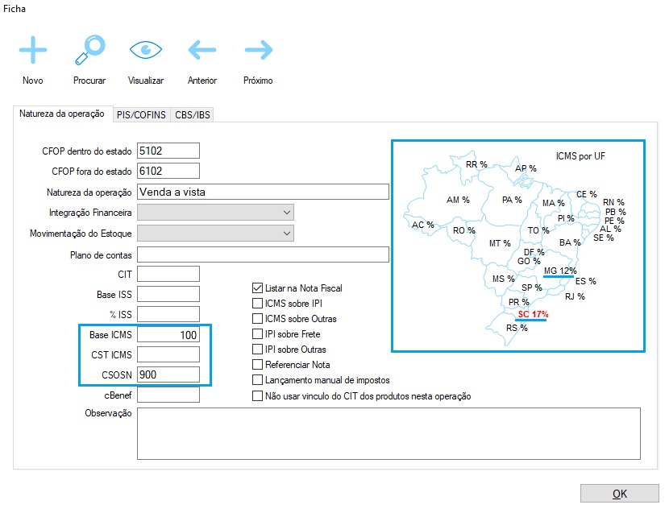
Task: Switch to PIS/COFINS tab
Action: pos(141,115)
